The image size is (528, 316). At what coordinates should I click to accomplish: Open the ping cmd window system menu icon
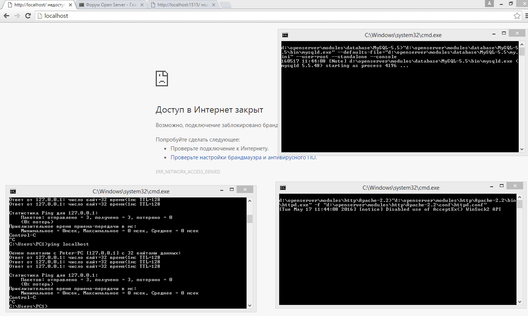click(13, 192)
